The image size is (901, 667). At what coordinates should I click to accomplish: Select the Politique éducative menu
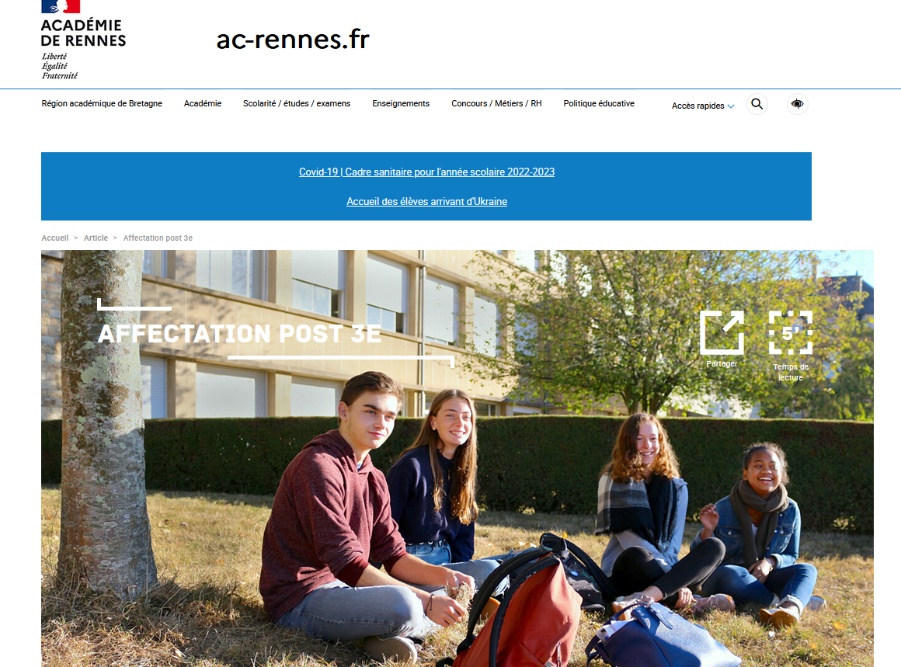pos(599,103)
